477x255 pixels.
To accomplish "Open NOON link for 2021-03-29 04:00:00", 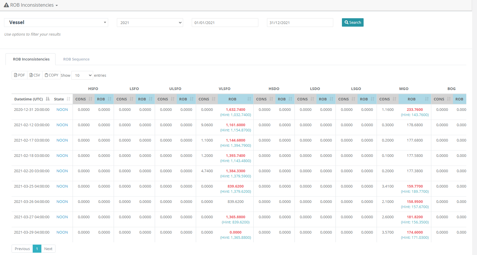I will pyautogui.click(x=62, y=232).
